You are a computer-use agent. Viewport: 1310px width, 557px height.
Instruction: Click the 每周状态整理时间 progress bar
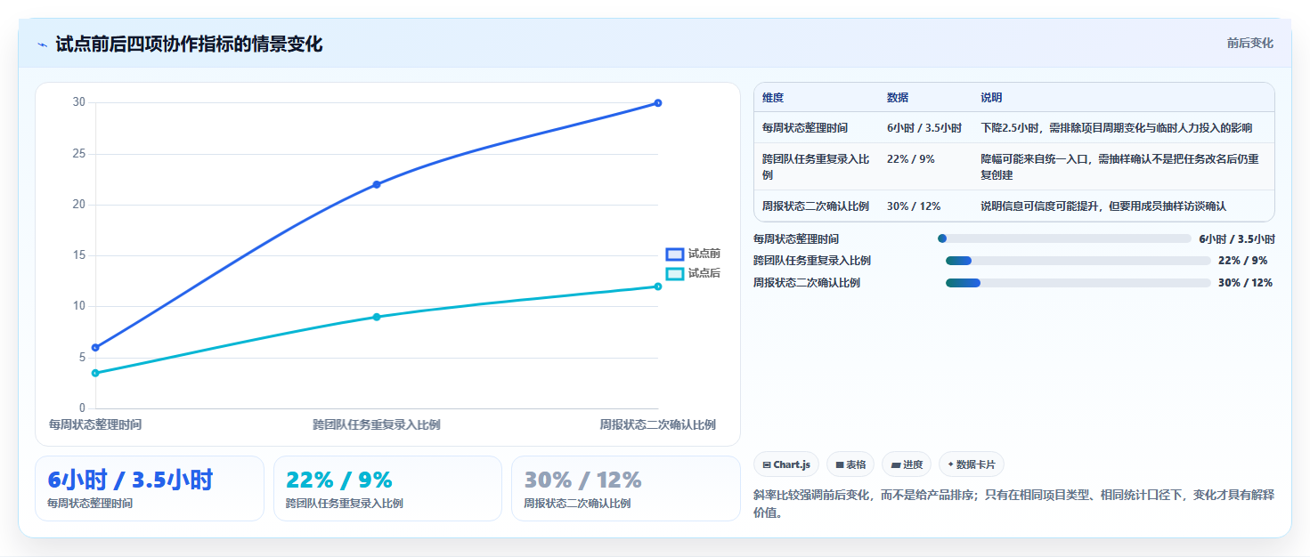coord(1064,238)
